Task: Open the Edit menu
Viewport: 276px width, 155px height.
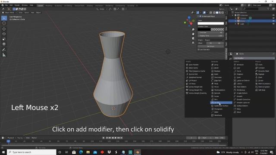Action: point(11,5)
